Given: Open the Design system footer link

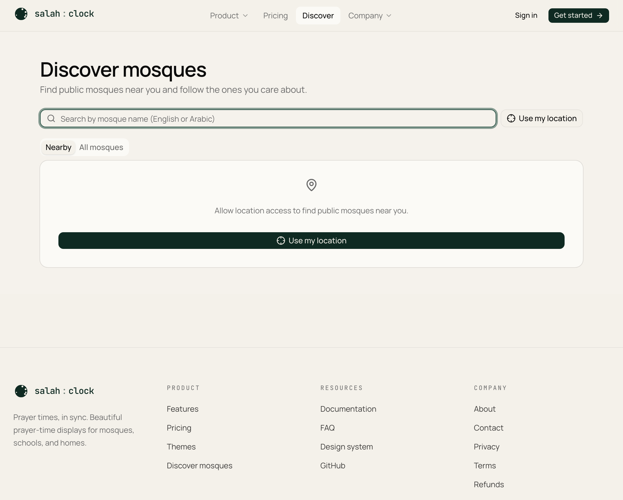Looking at the screenshot, I should (347, 447).
